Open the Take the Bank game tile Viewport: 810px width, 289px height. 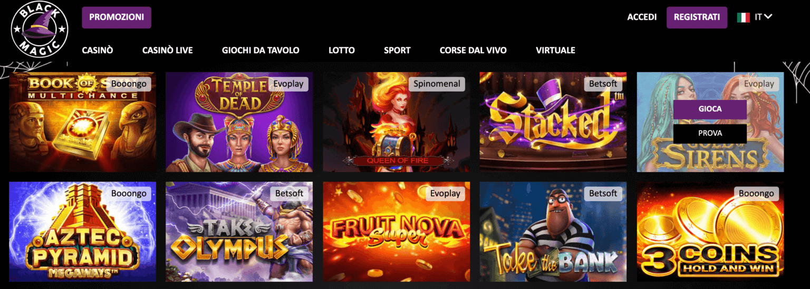pos(553,232)
